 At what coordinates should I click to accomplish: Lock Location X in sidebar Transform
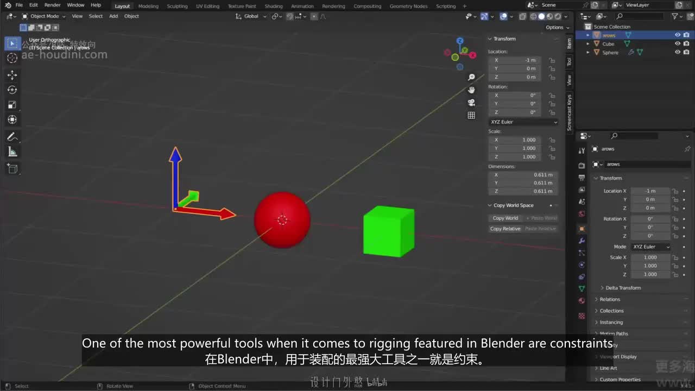coord(552,60)
